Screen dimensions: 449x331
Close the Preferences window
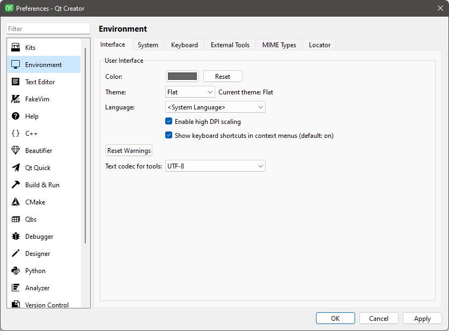tap(440, 8)
